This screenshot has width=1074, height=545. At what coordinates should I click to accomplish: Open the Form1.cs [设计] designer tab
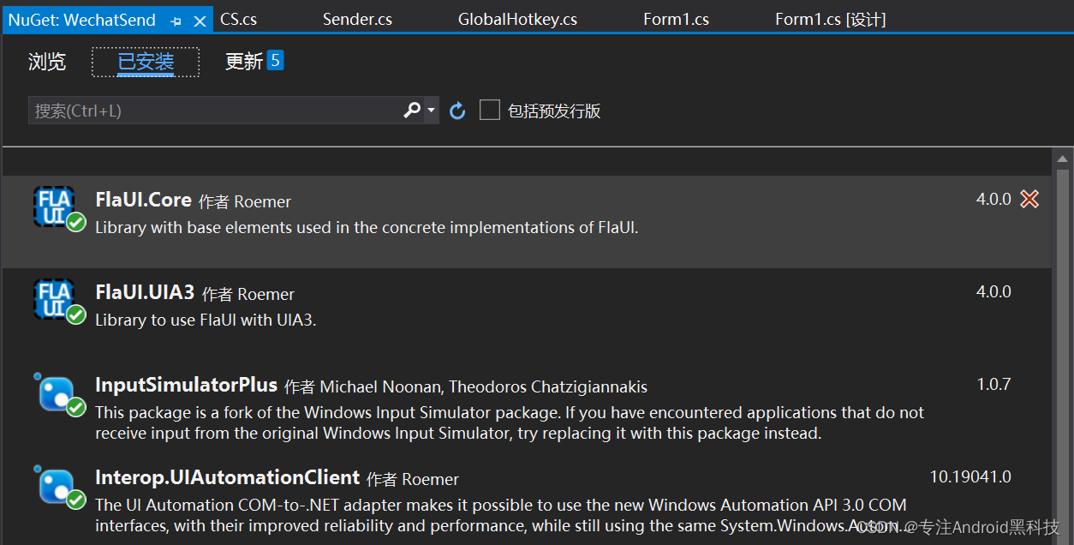tap(829, 18)
